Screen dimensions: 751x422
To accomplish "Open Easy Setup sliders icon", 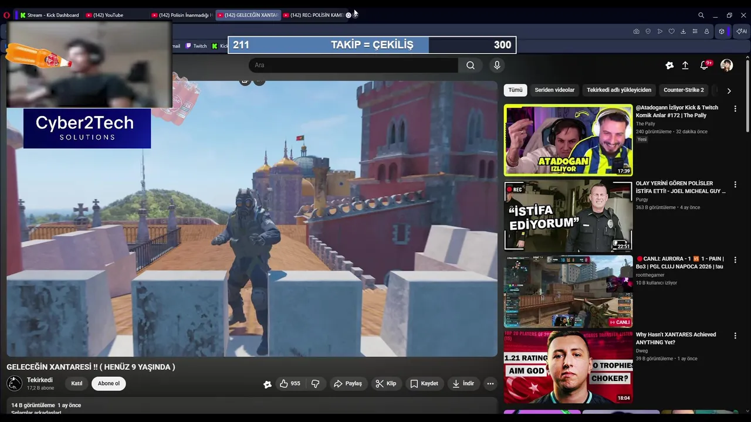I will coord(695,32).
